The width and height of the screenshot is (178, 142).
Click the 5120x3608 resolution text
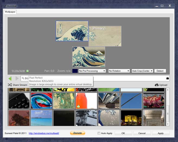tap(18, 71)
